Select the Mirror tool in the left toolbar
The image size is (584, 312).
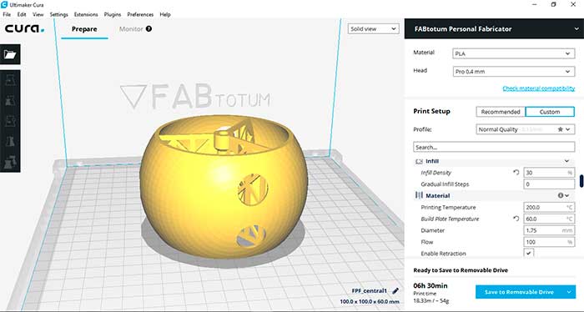(x=10, y=142)
